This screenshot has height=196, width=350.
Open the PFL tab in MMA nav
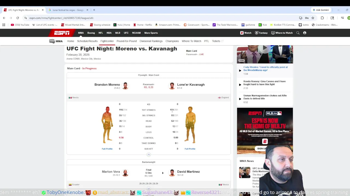click(206, 41)
